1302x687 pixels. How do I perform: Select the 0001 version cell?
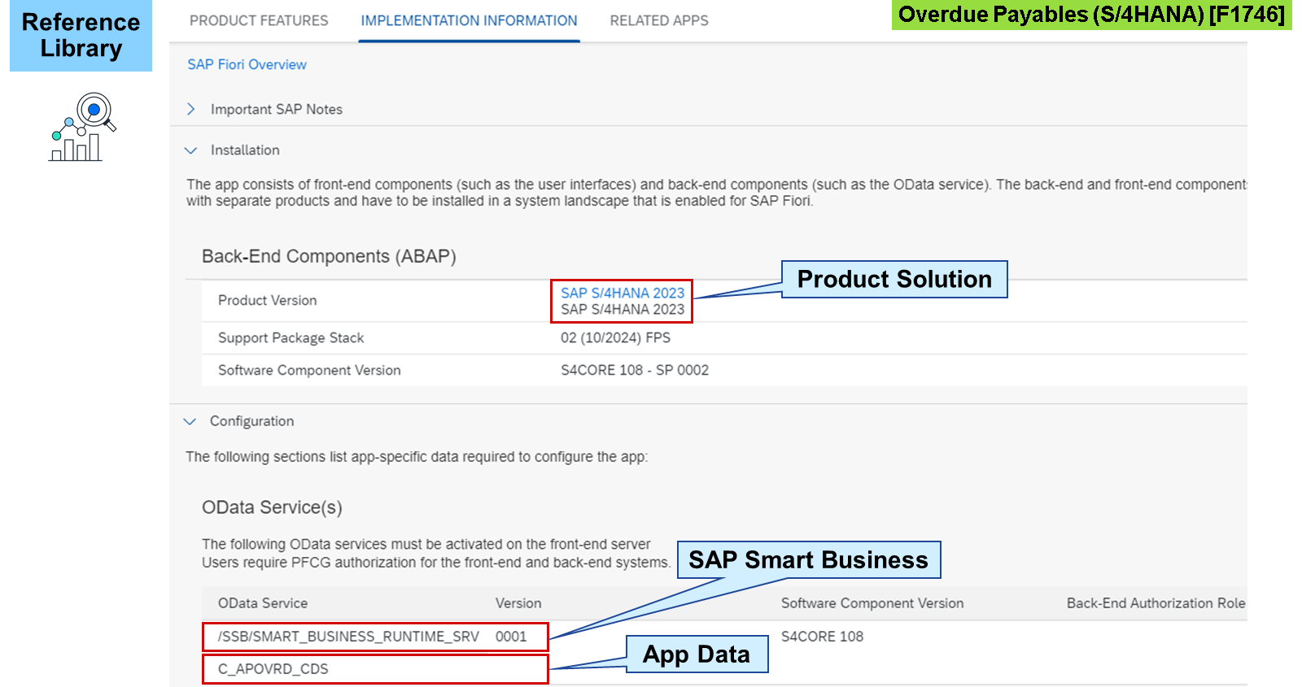(511, 637)
